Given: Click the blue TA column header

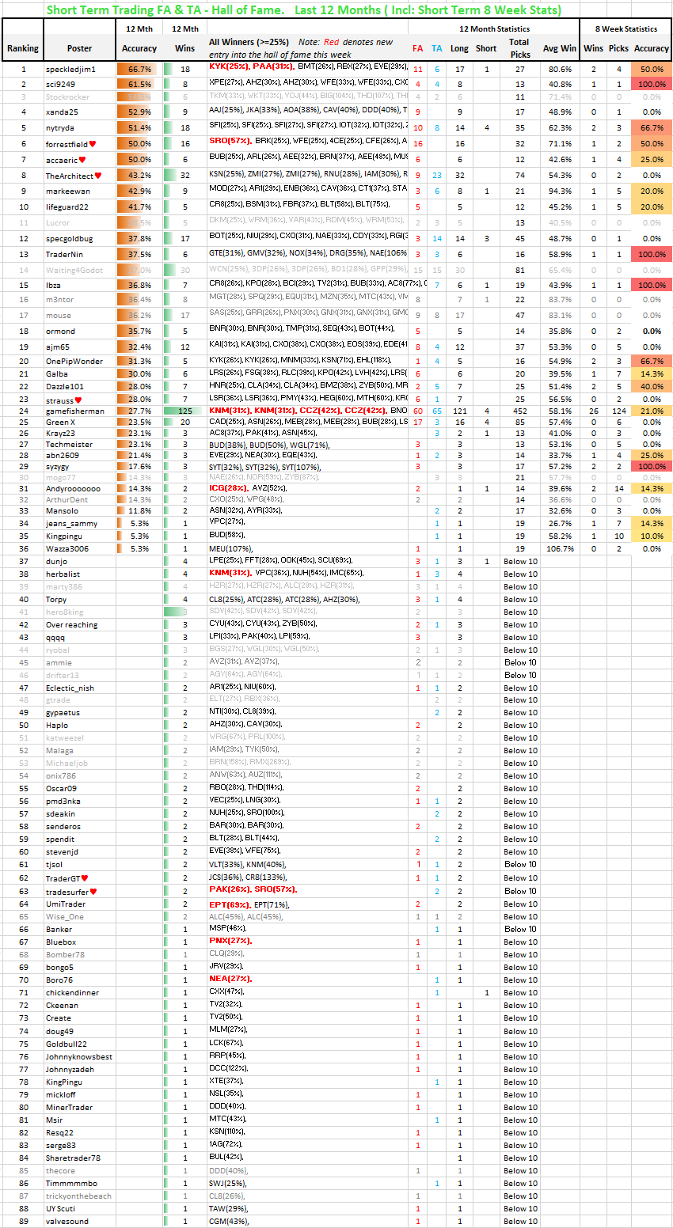Looking at the screenshot, I should tap(437, 48).
